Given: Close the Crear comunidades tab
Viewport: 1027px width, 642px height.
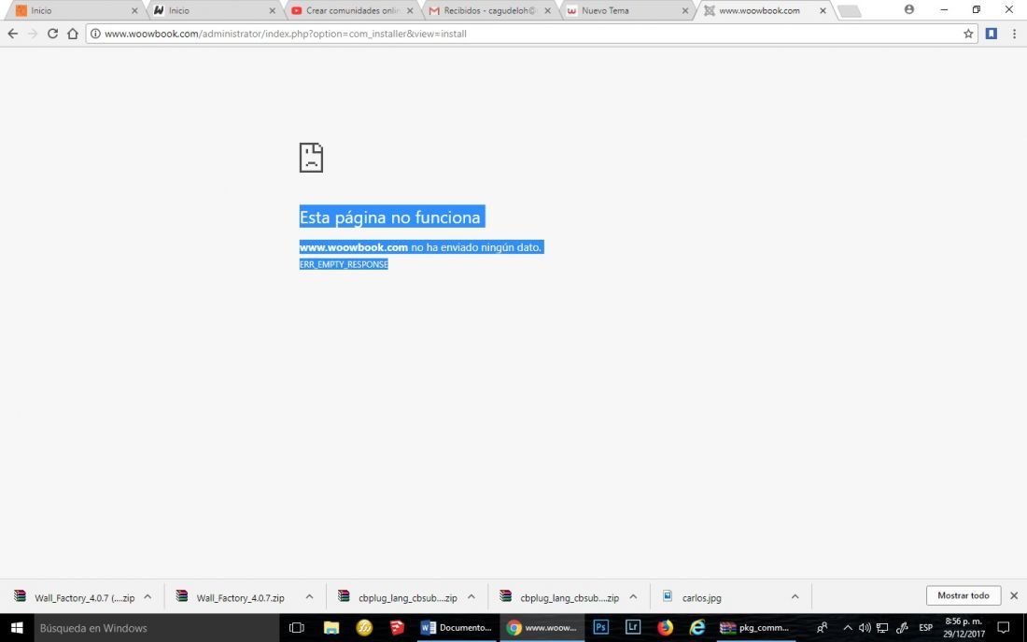Looking at the screenshot, I should 410,10.
